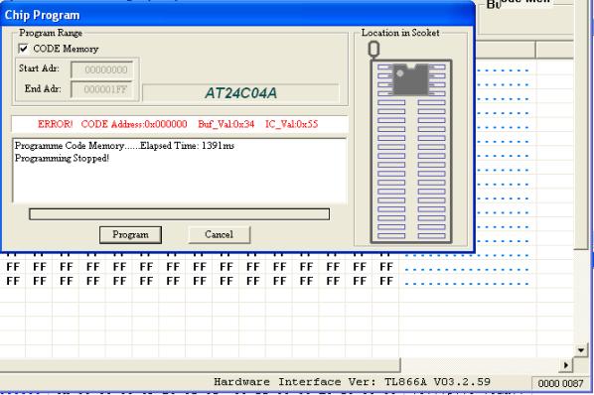Click the vertical scrollbar down arrow
Screen dimensions: 594x395
click(x=581, y=350)
